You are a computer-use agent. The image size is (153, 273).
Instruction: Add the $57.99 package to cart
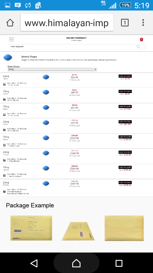(125, 106)
